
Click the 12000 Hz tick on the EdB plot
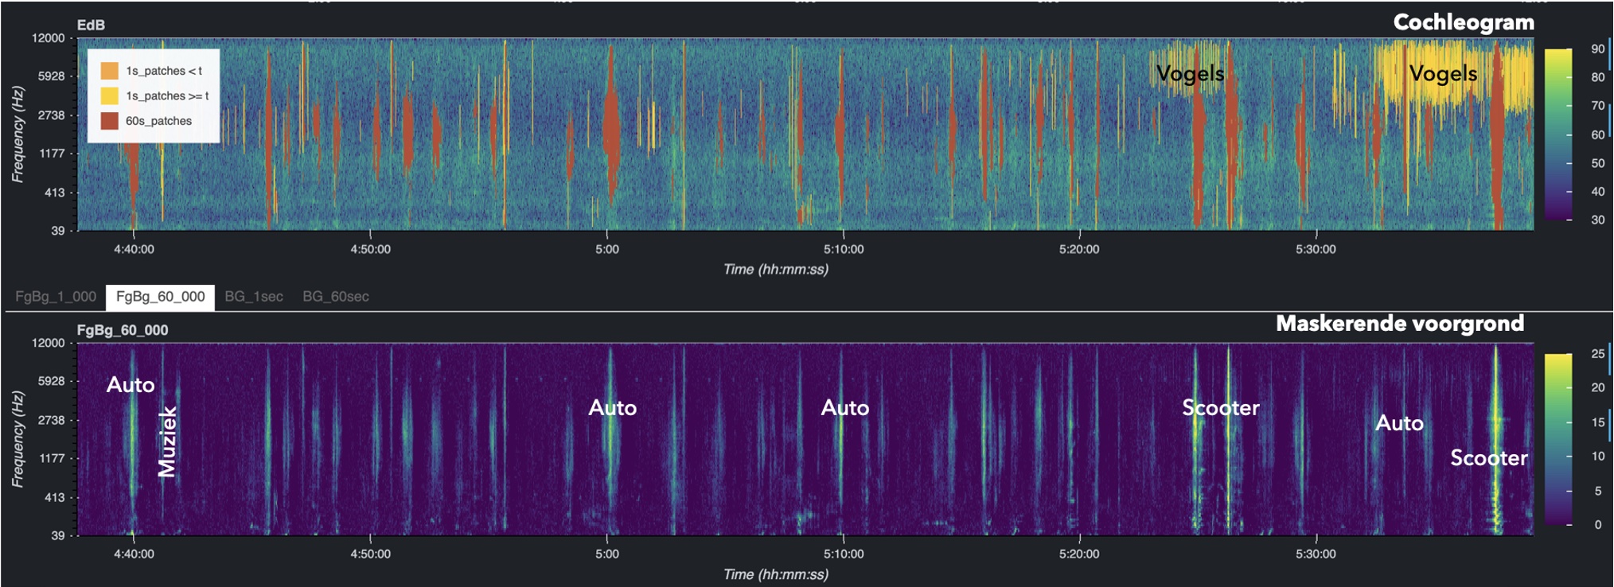point(49,38)
